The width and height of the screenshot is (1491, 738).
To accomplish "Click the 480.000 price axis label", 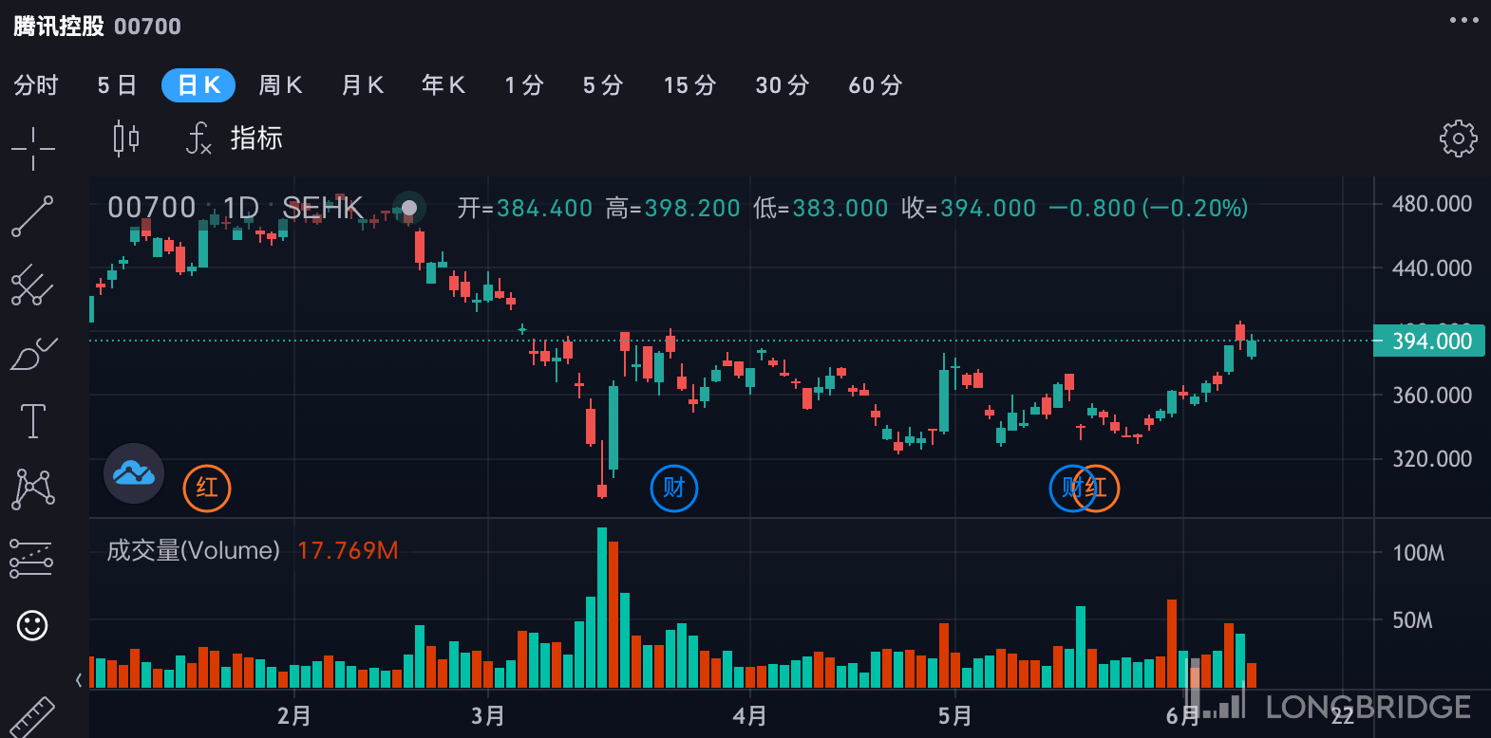I will (1432, 204).
